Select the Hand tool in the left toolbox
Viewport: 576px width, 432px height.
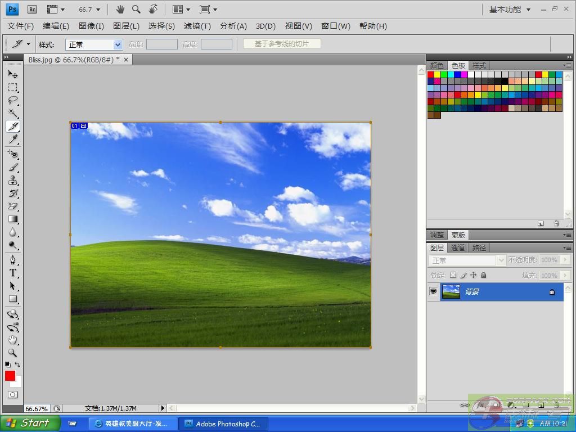(x=13, y=340)
